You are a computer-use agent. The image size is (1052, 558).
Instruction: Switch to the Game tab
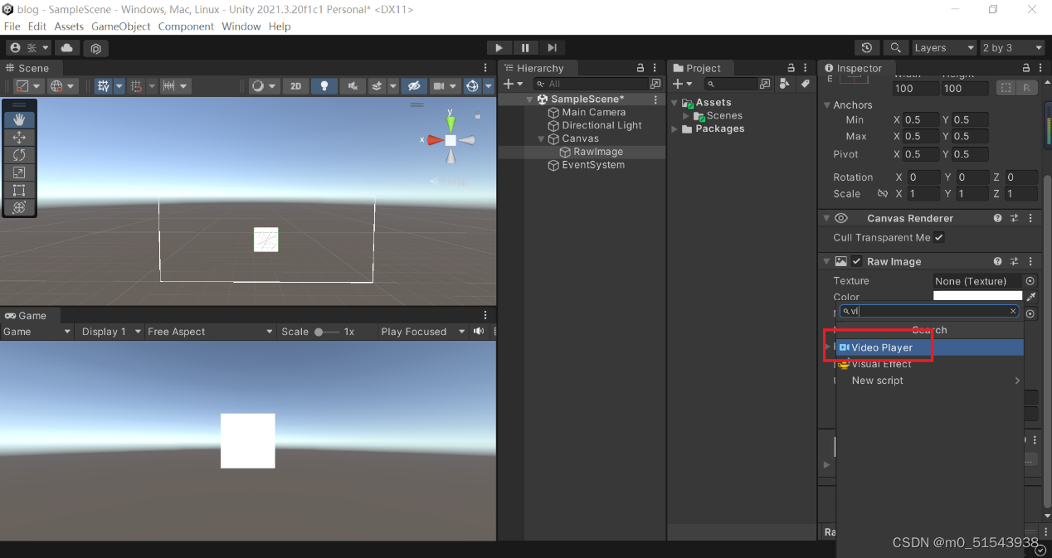point(31,315)
